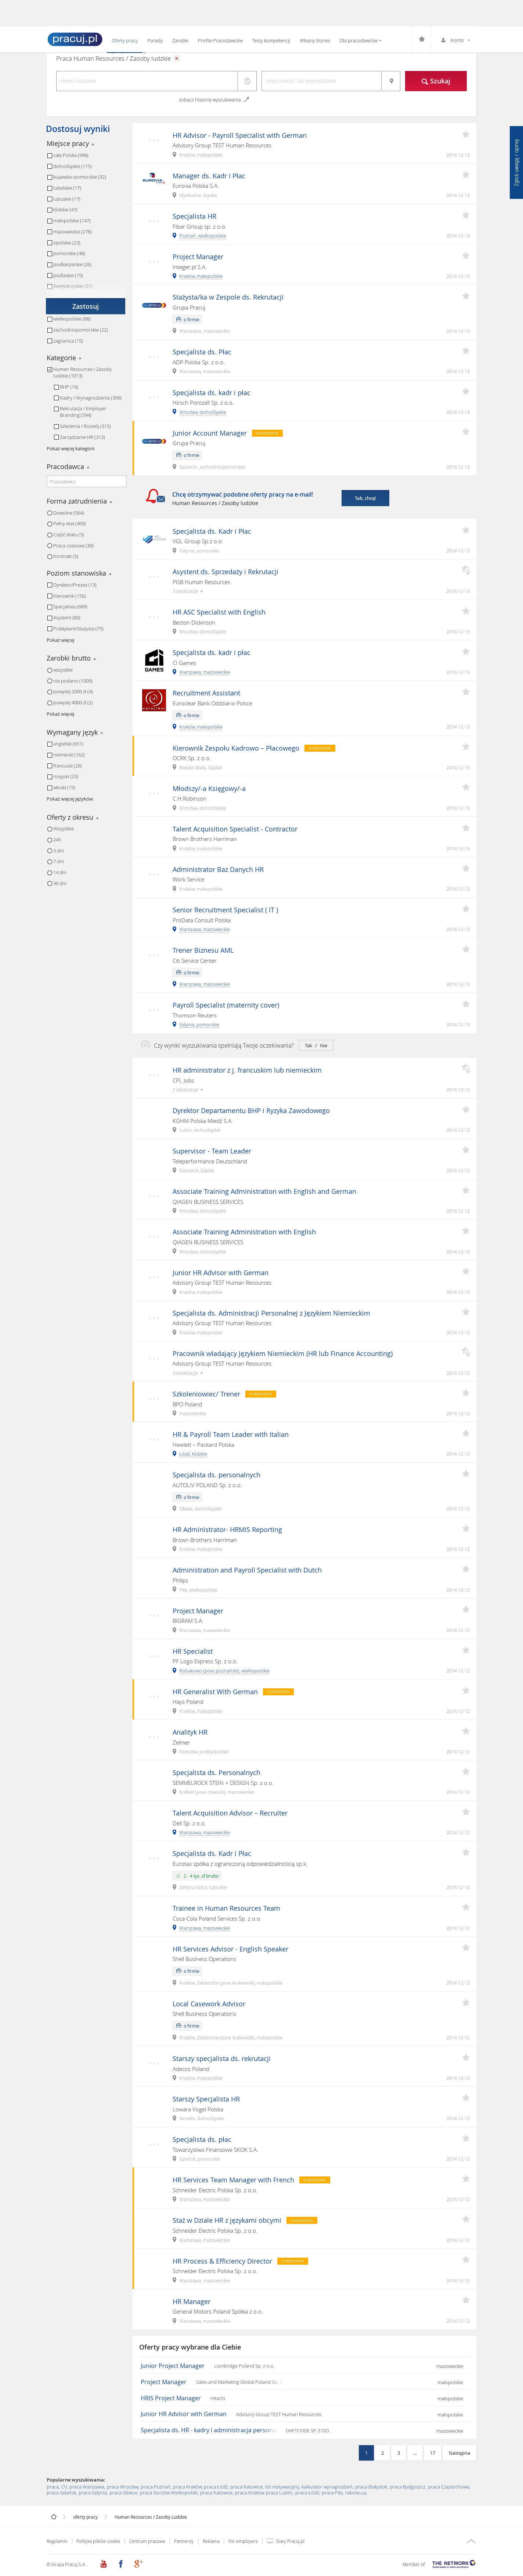Expand the 'Dla pracodawców' menu
The height and width of the screenshot is (2576, 523).
360,41
